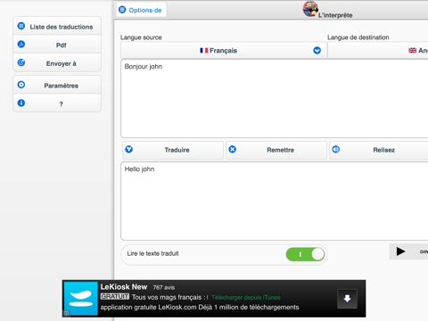Open the destination language dropdown
The height and width of the screenshot is (321, 428).
pyautogui.click(x=378, y=51)
